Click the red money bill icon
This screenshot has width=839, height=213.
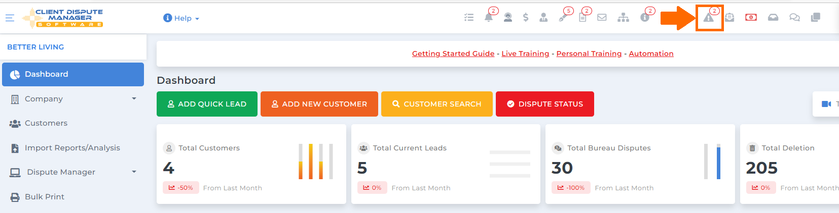[751, 18]
